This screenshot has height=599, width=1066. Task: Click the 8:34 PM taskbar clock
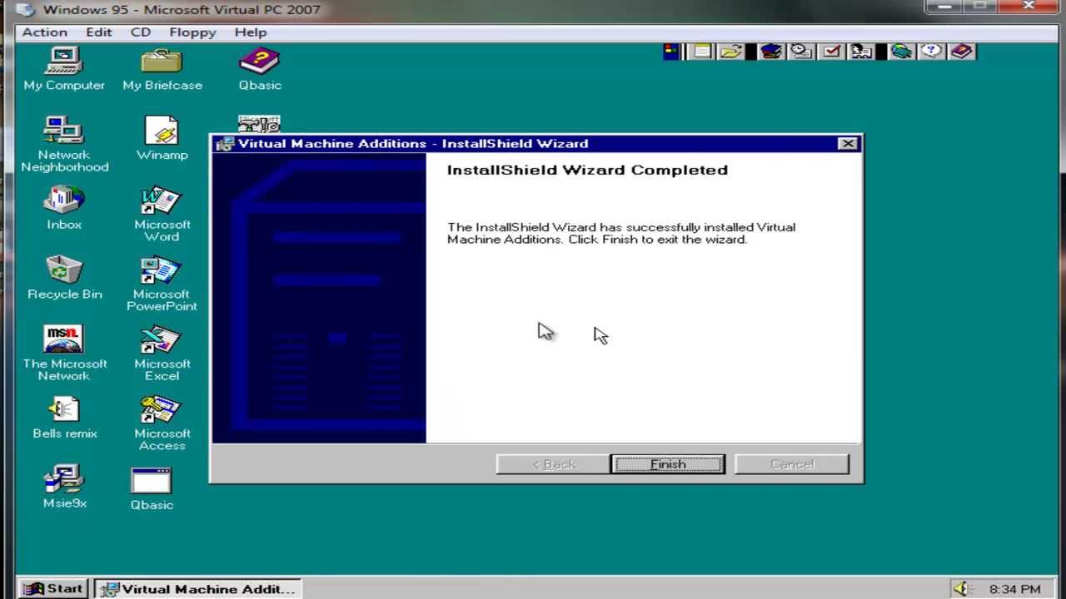(x=1014, y=589)
